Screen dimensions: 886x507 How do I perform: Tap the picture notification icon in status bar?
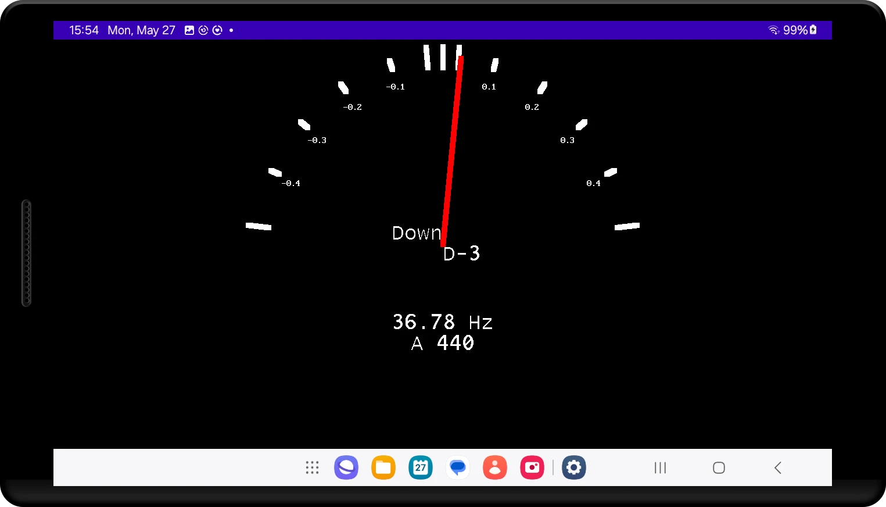coord(189,30)
